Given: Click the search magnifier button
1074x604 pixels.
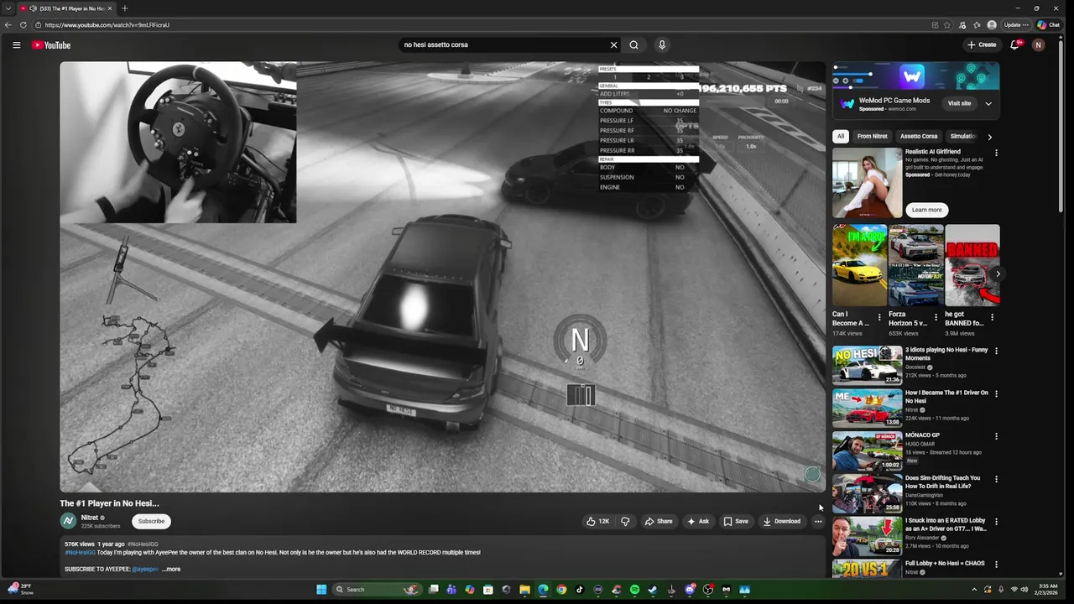Looking at the screenshot, I should pos(633,45).
